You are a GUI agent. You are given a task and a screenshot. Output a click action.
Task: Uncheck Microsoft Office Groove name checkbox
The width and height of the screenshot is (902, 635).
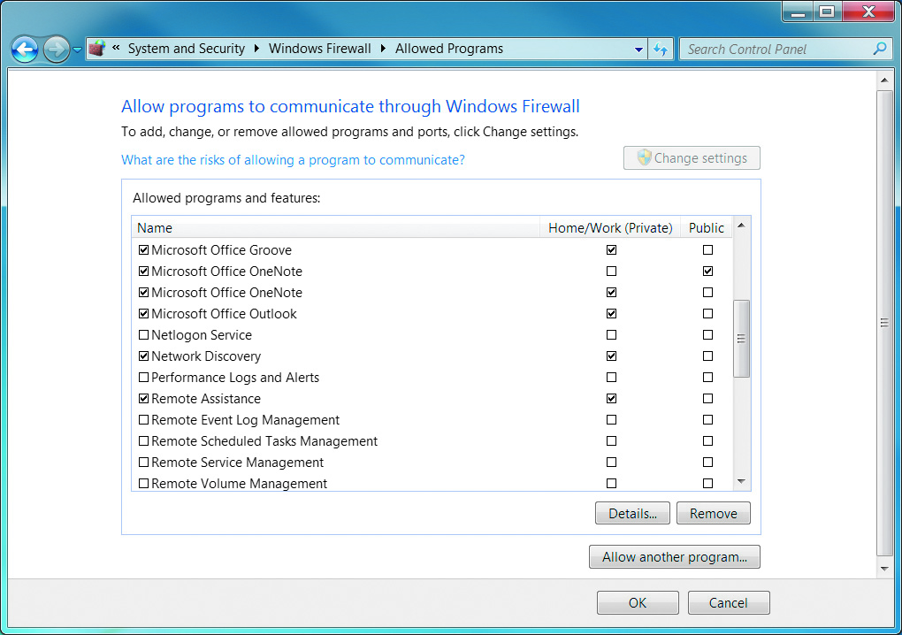coord(144,250)
